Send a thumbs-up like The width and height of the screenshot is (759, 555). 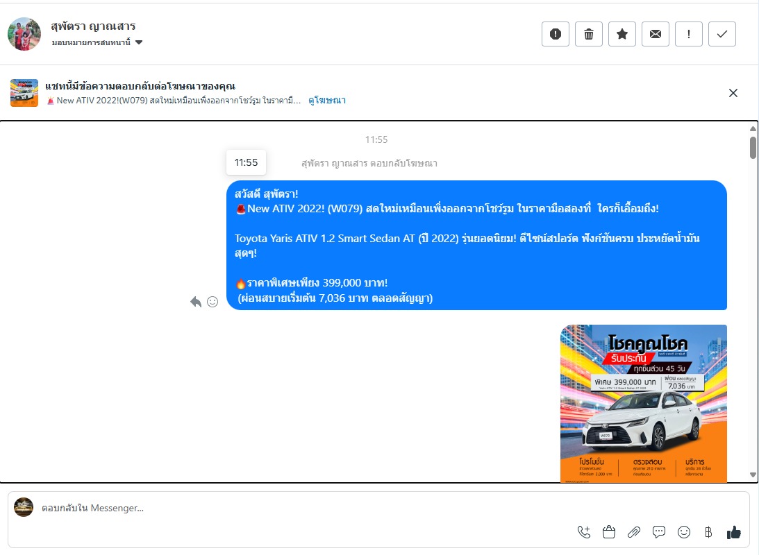pyautogui.click(x=734, y=532)
